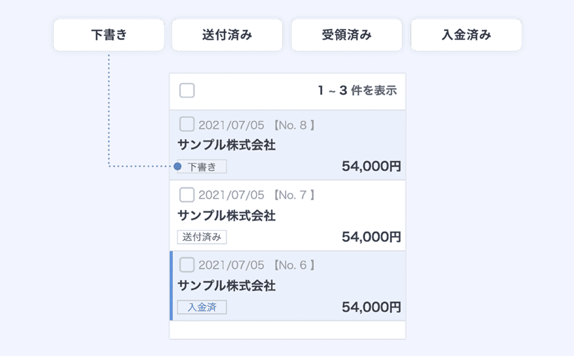This screenshot has width=574, height=356.
Task: Click the 54,000円 amount on invoice No. 8
Action: (x=372, y=167)
